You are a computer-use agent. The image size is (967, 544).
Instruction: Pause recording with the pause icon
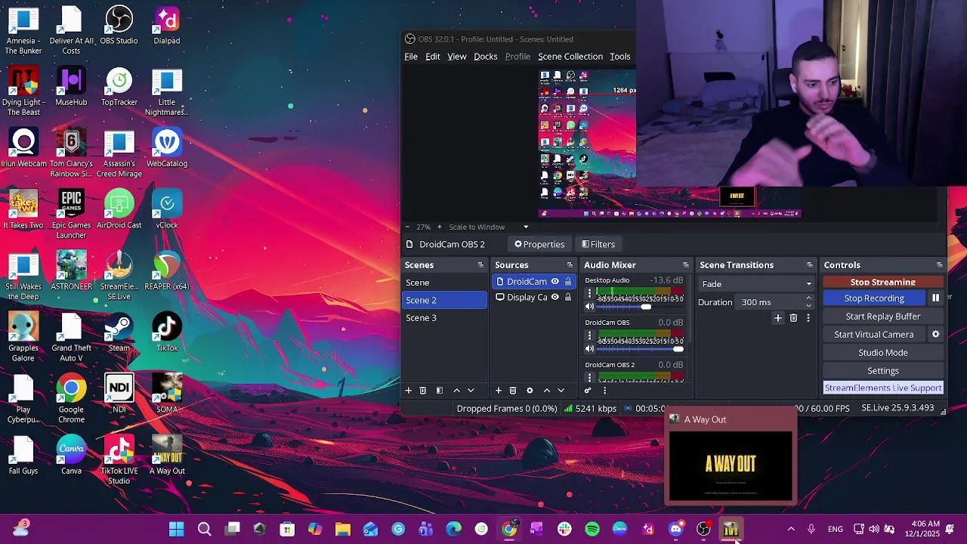click(x=935, y=298)
